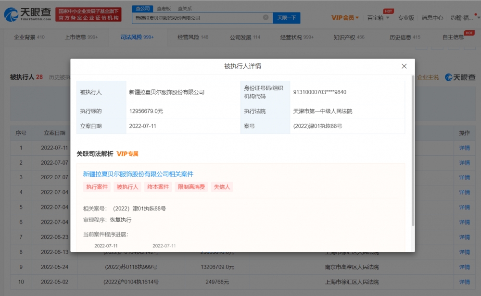Click the dialog vertical scrollbar
Viewport: 481px width, 296px height.
pos(413,150)
